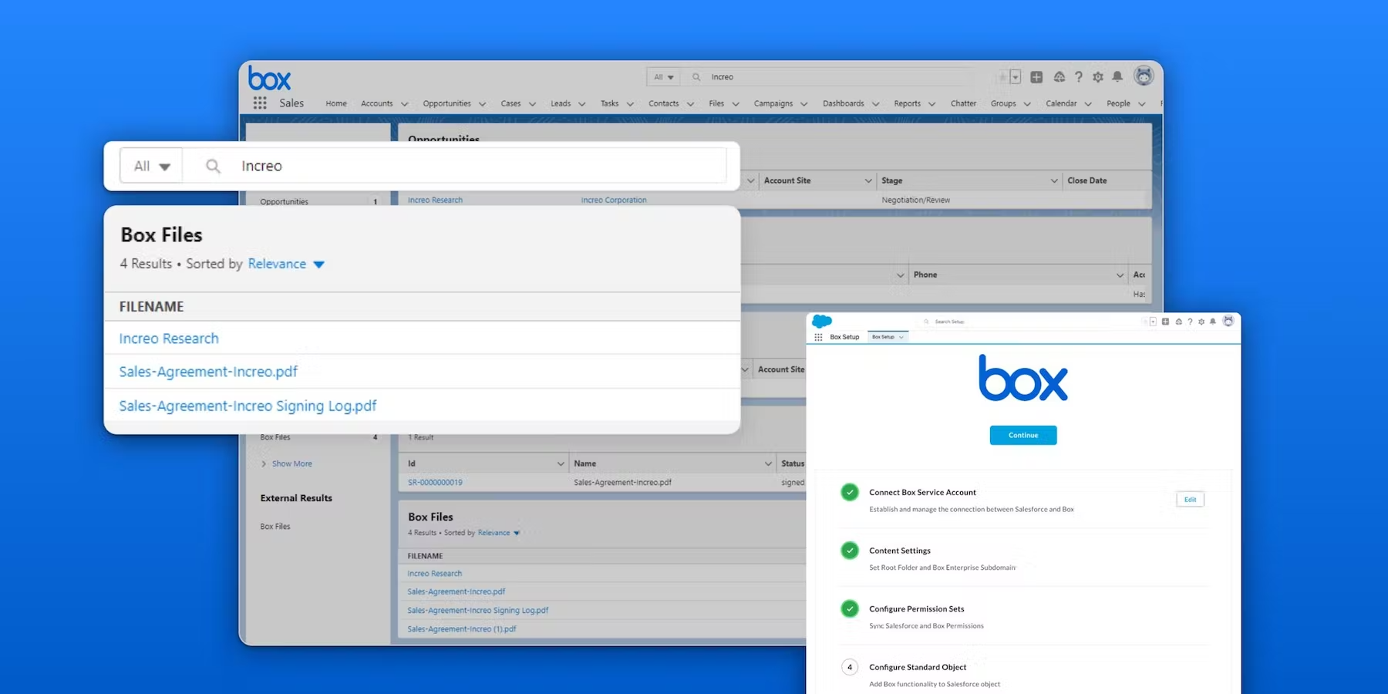Open the Sales-Agreement-Increo.pdf link

coord(207,371)
